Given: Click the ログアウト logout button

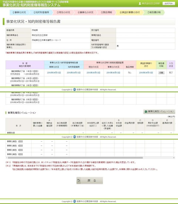Looking at the screenshot, I should (x=169, y=4).
